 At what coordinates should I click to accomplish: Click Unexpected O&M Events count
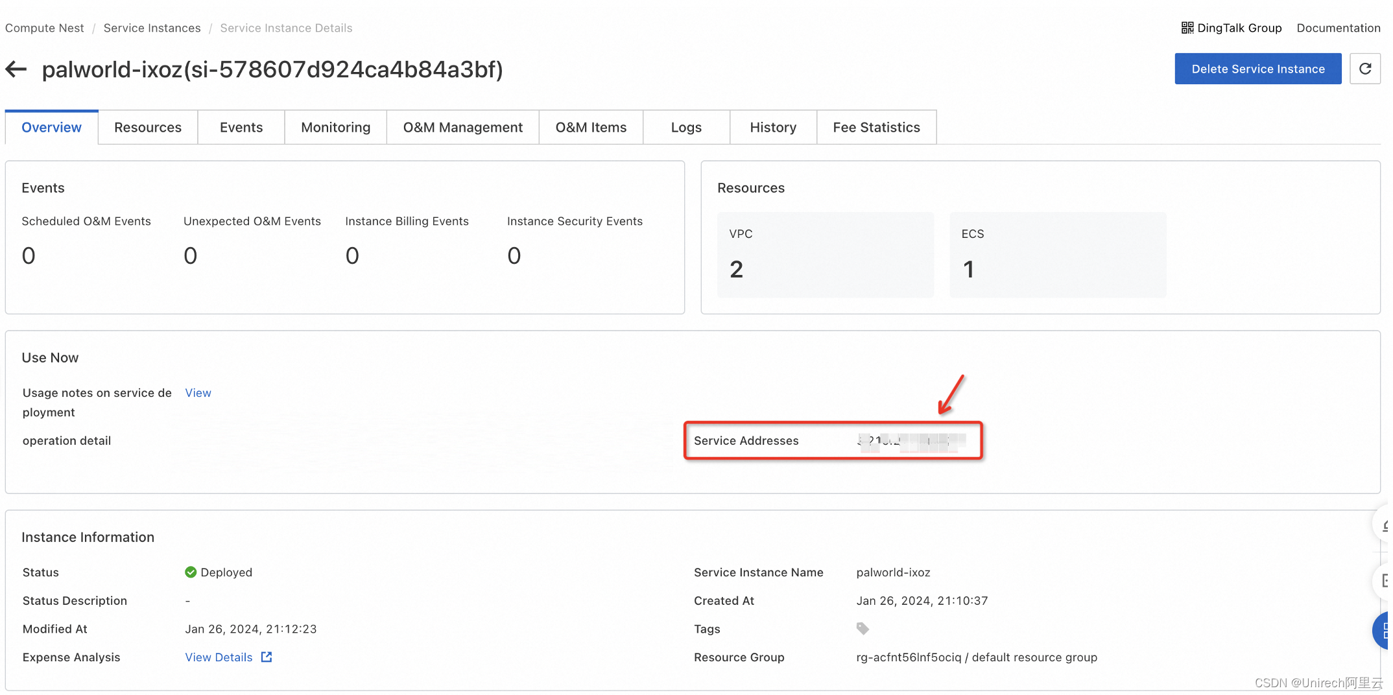pos(190,255)
